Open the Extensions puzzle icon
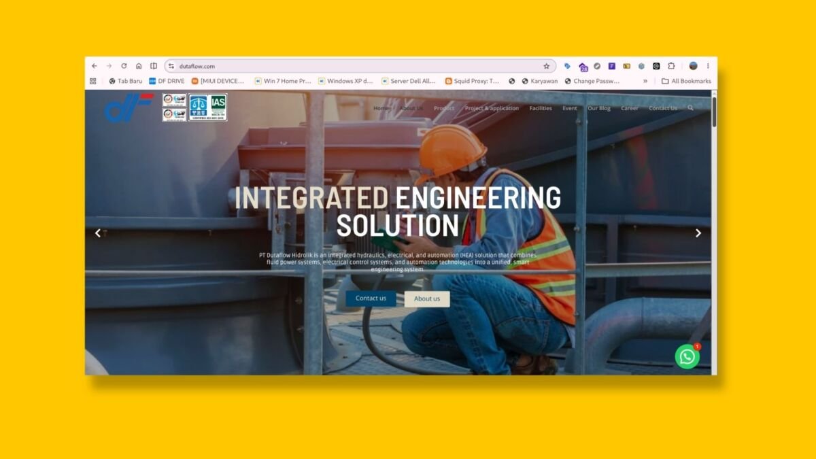This screenshot has width=816, height=459. 671,66
